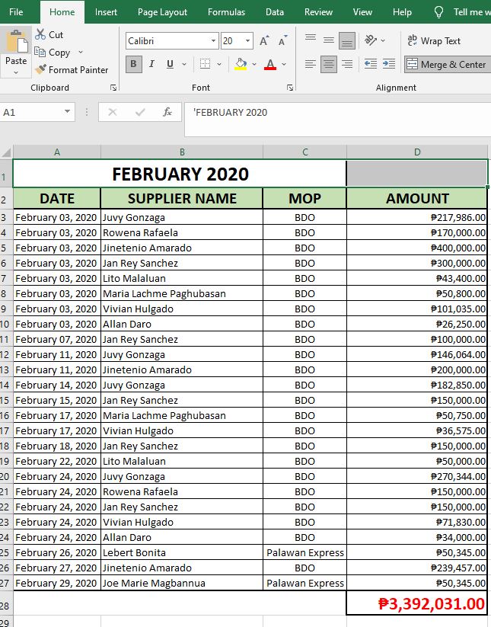Click the Insert Function fx icon
This screenshot has height=627, width=491.
pos(167,112)
